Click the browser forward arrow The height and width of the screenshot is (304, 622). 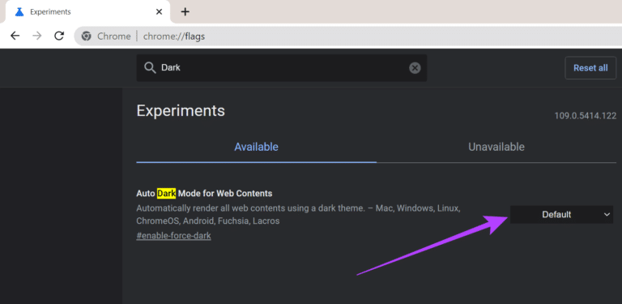click(37, 36)
